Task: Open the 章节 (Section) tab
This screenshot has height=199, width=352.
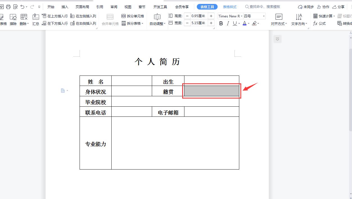Action: (142, 7)
